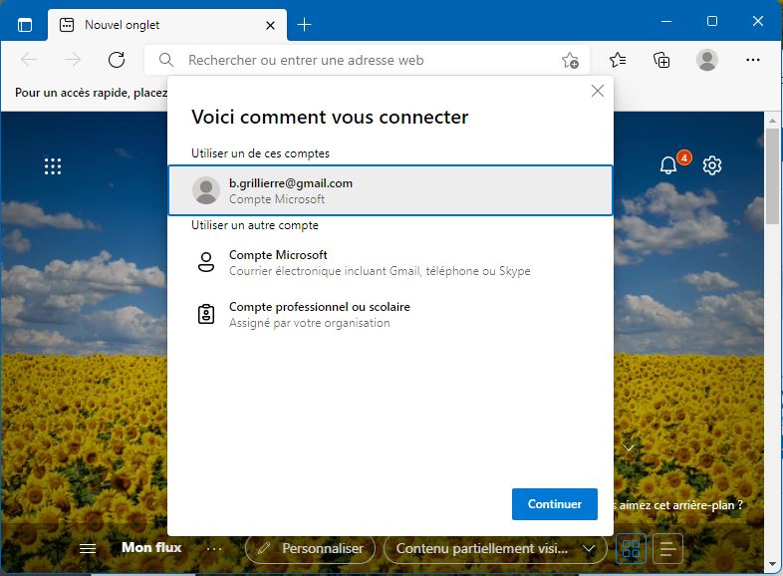Switch feed to grid view
This screenshot has height=576, width=783.
click(x=631, y=548)
